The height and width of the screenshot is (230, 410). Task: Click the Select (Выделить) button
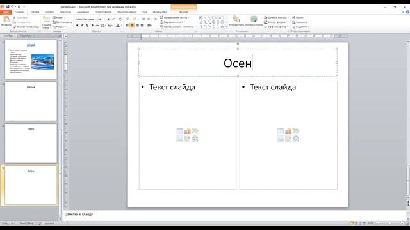[x=300, y=27]
